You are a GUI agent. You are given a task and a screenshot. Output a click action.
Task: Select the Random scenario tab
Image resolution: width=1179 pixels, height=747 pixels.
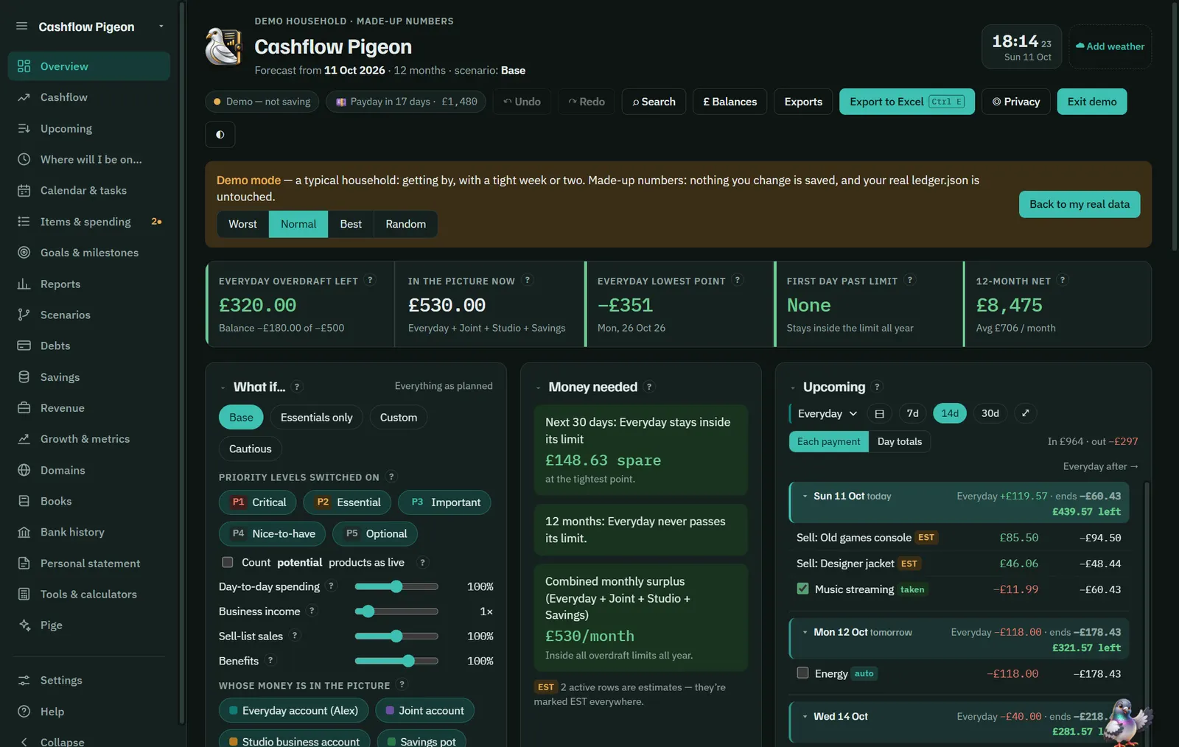click(405, 224)
